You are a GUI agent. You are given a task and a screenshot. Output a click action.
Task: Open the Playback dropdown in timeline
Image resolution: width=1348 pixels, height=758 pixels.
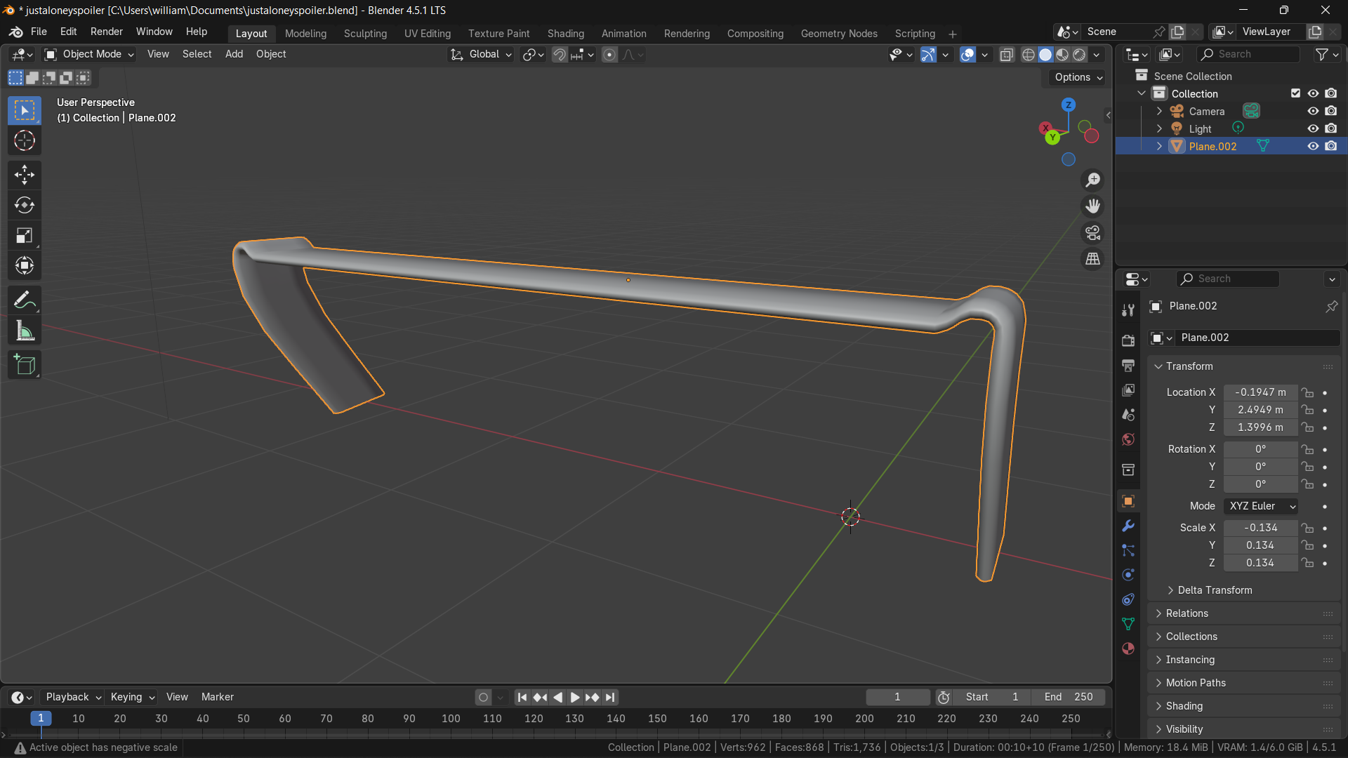coord(72,697)
